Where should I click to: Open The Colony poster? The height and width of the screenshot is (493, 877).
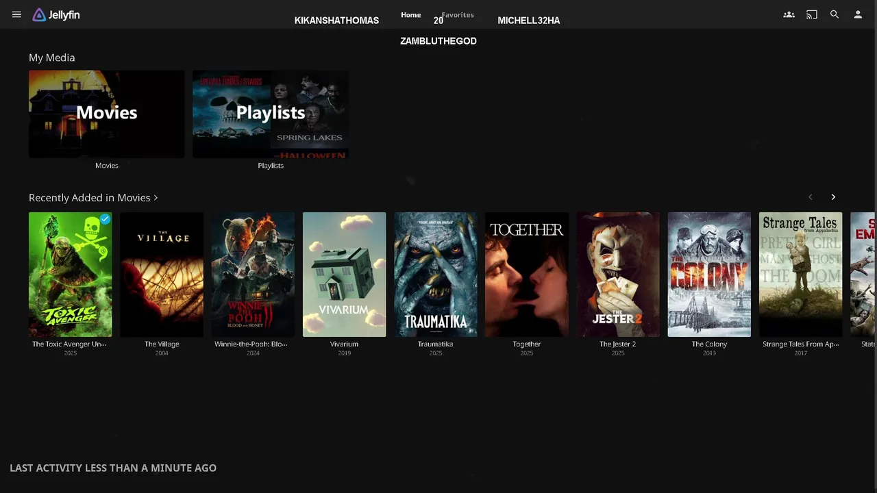(709, 275)
